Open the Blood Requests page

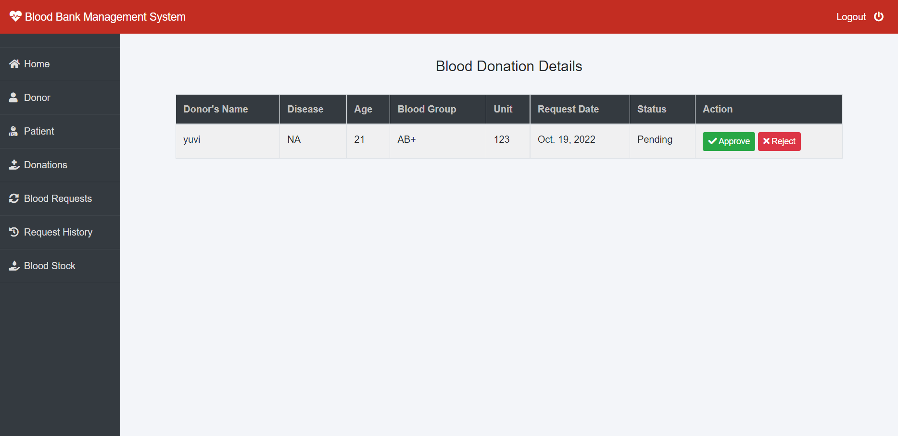tap(58, 199)
